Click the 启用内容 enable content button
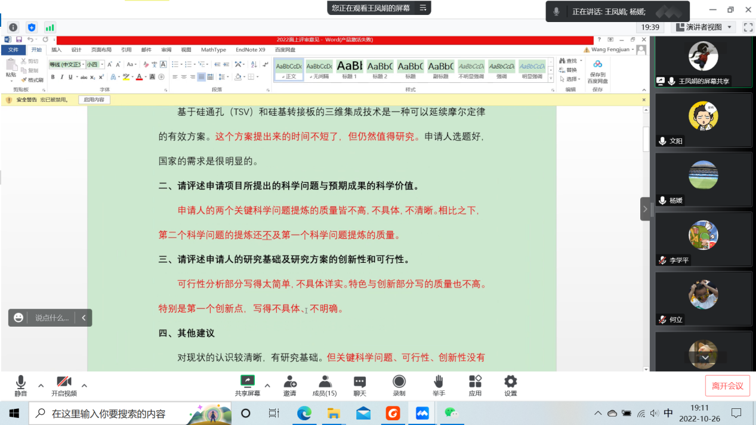This screenshot has height=425, width=756. [x=94, y=100]
